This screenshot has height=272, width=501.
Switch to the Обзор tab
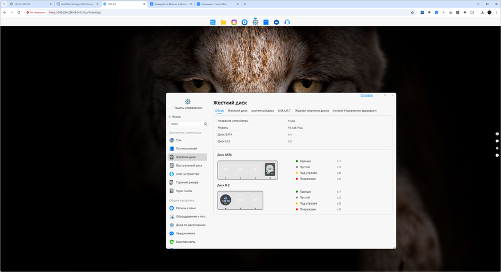pyautogui.click(x=219, y=111)
